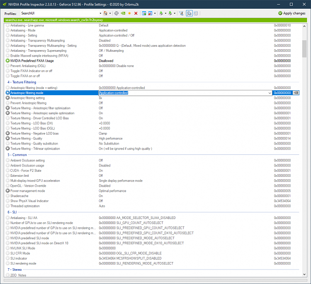This screenshot has width=311, height=284.
Task: Open Anisotropic filtering mode value dropdown arrow
Action: (270, 93)
